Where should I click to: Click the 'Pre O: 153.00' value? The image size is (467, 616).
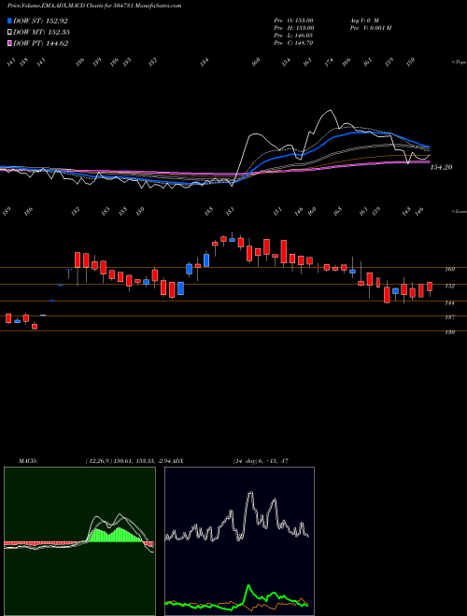pyautogui.click(x=293, y=20)
